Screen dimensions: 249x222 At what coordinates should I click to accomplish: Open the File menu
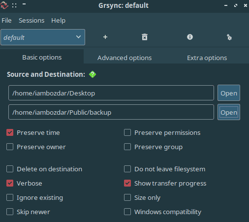pyautogui.click(x=6, y=21)
